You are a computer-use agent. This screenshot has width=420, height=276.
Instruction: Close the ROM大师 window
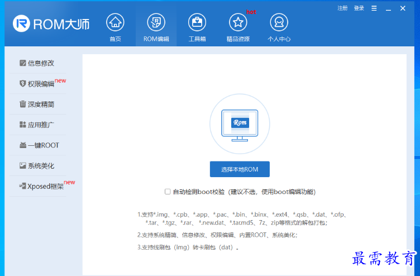click(x=403, y=8)
